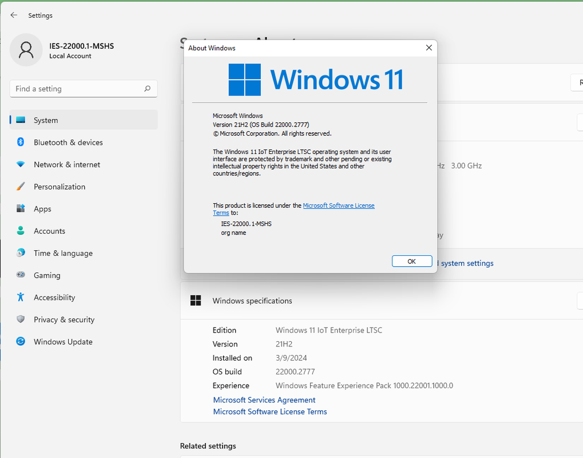This screenshot has height=458, width=583.
Task: Click the Accounts person icon in sidebar
Action: [x=21, y=231]
